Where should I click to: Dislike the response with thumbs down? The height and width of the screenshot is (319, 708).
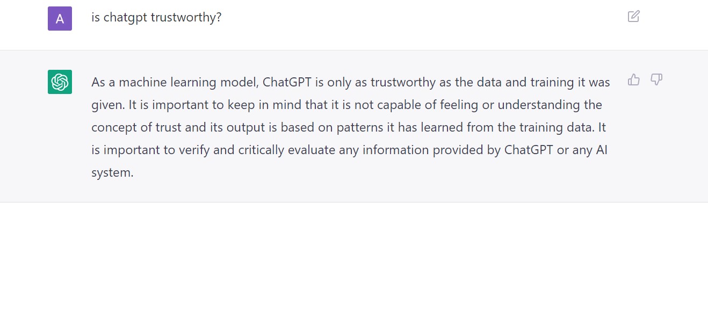[x=656, y=80]
